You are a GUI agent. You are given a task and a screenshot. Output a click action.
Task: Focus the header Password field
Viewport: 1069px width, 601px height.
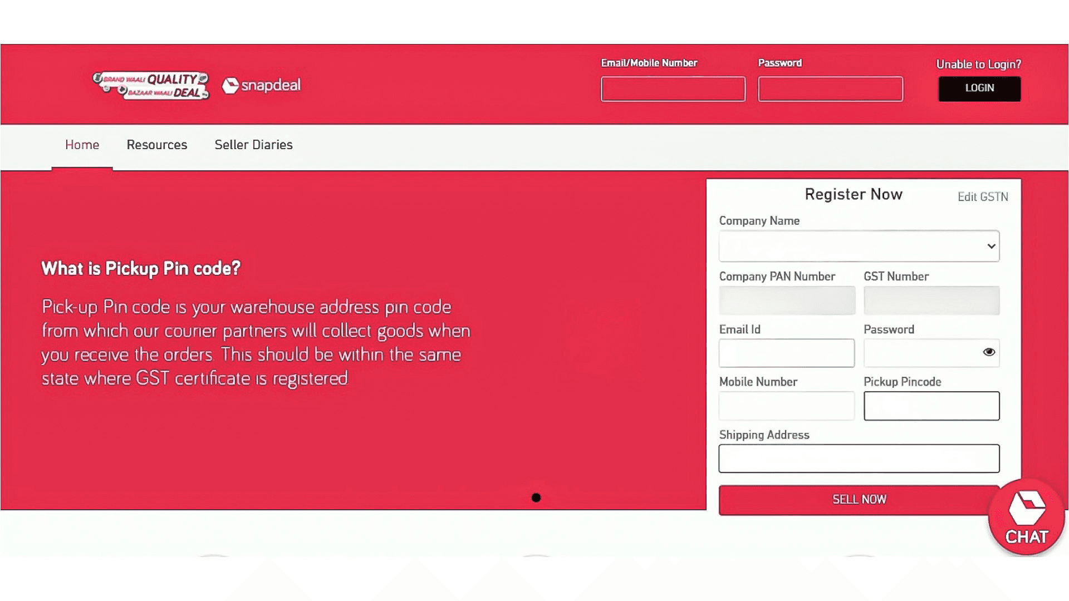[x=830, y=89]
